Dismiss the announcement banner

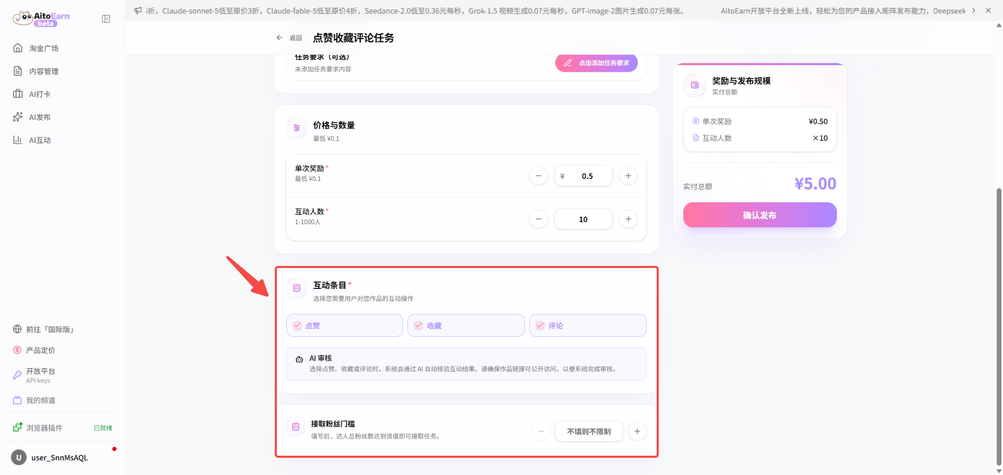tap(988, 10)
